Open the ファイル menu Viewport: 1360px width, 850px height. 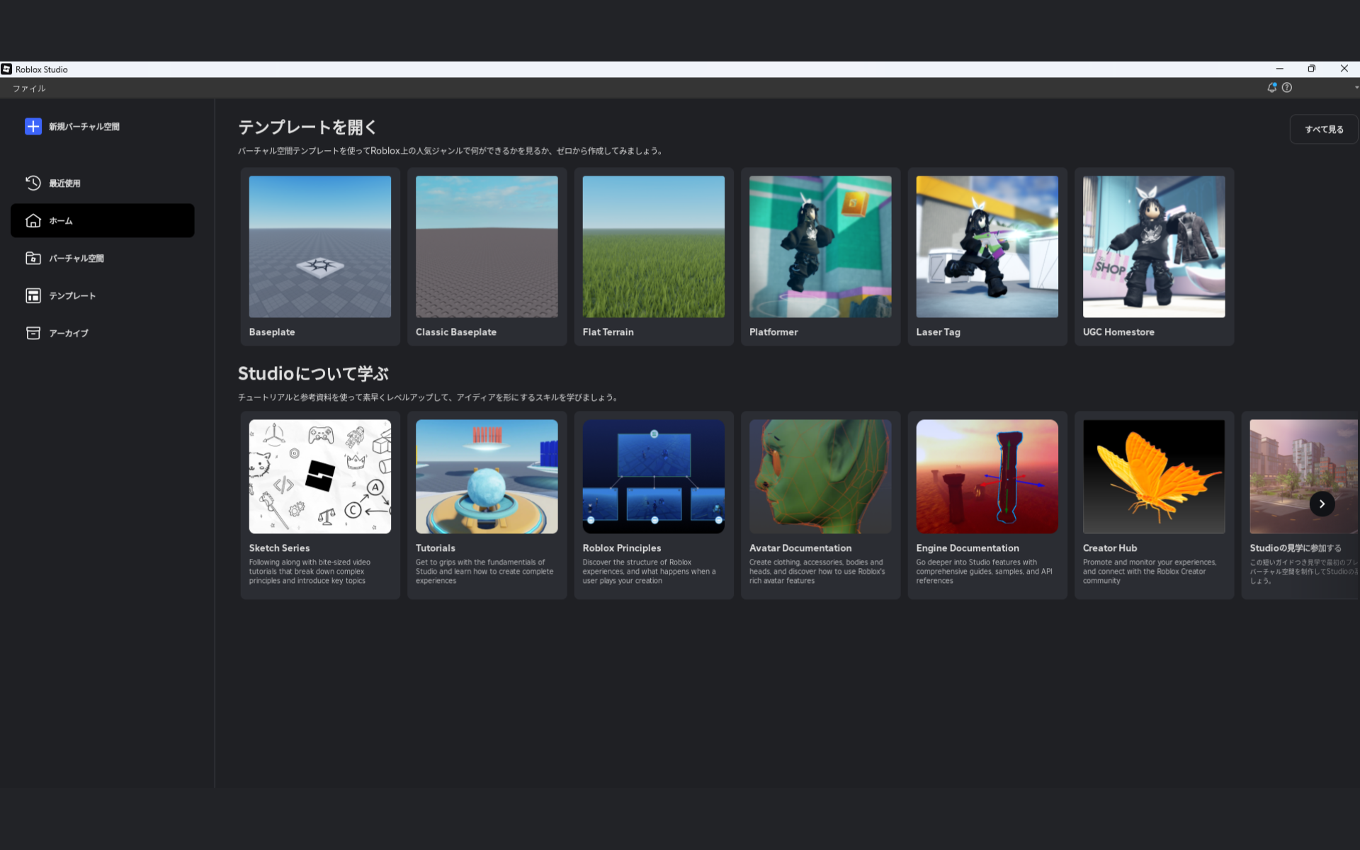(x=29, y=89)
